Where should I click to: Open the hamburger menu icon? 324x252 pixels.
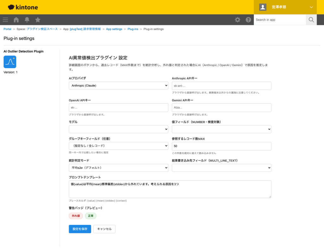pyautogui.click(x=5, y=20)
